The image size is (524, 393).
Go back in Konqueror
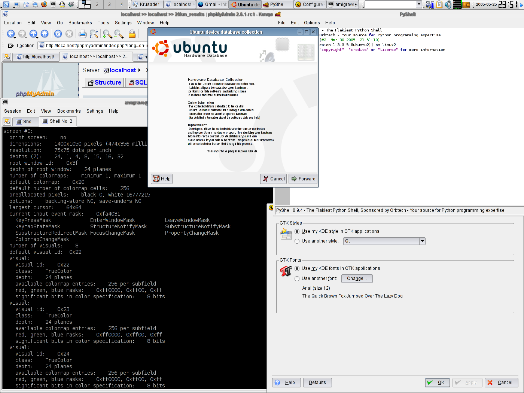[x=11, y=34]
